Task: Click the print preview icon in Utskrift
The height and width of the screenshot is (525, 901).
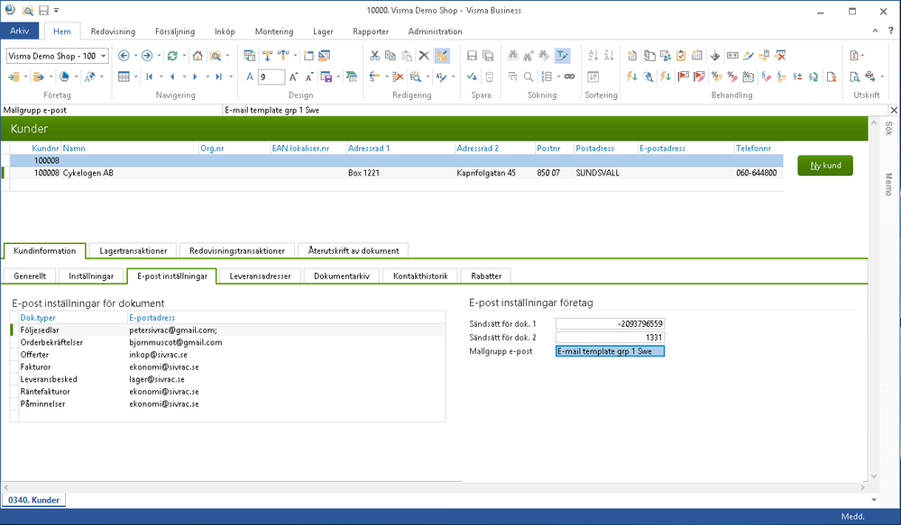Action: click(x=855, y=77)
